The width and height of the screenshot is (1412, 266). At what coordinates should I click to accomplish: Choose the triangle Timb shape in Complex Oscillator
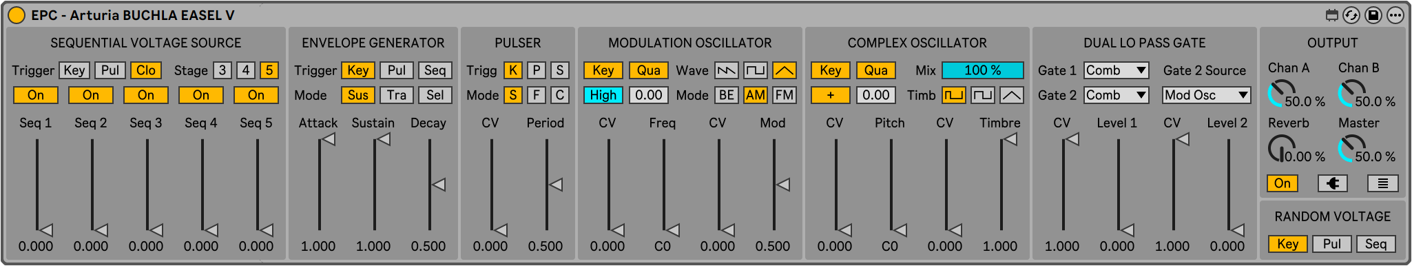pyautogui.click(x=1012, y=95)
